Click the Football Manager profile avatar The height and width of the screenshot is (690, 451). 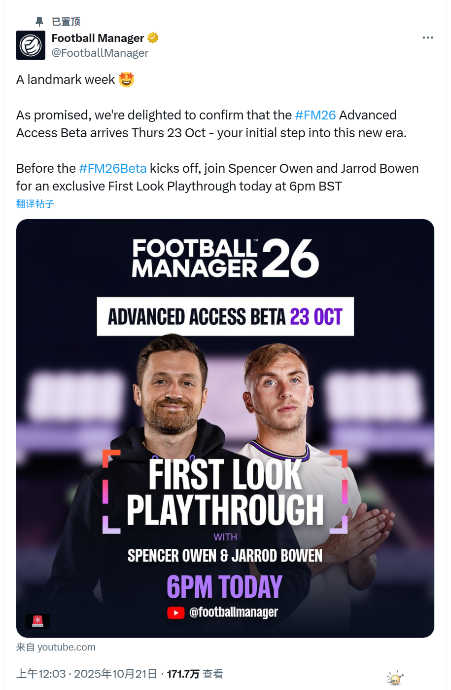pyautogui.click(x=31, y=45)
